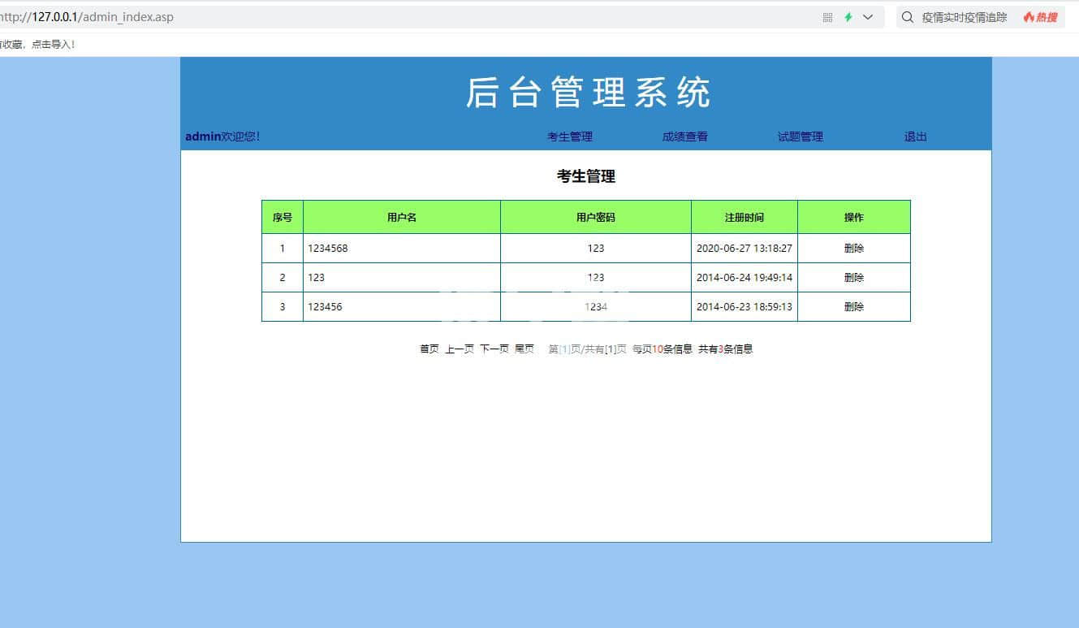The height and width of the screenshot is (628, 1079).
Task: Open the 考生管理 menu item
Action: click(570, 136)
